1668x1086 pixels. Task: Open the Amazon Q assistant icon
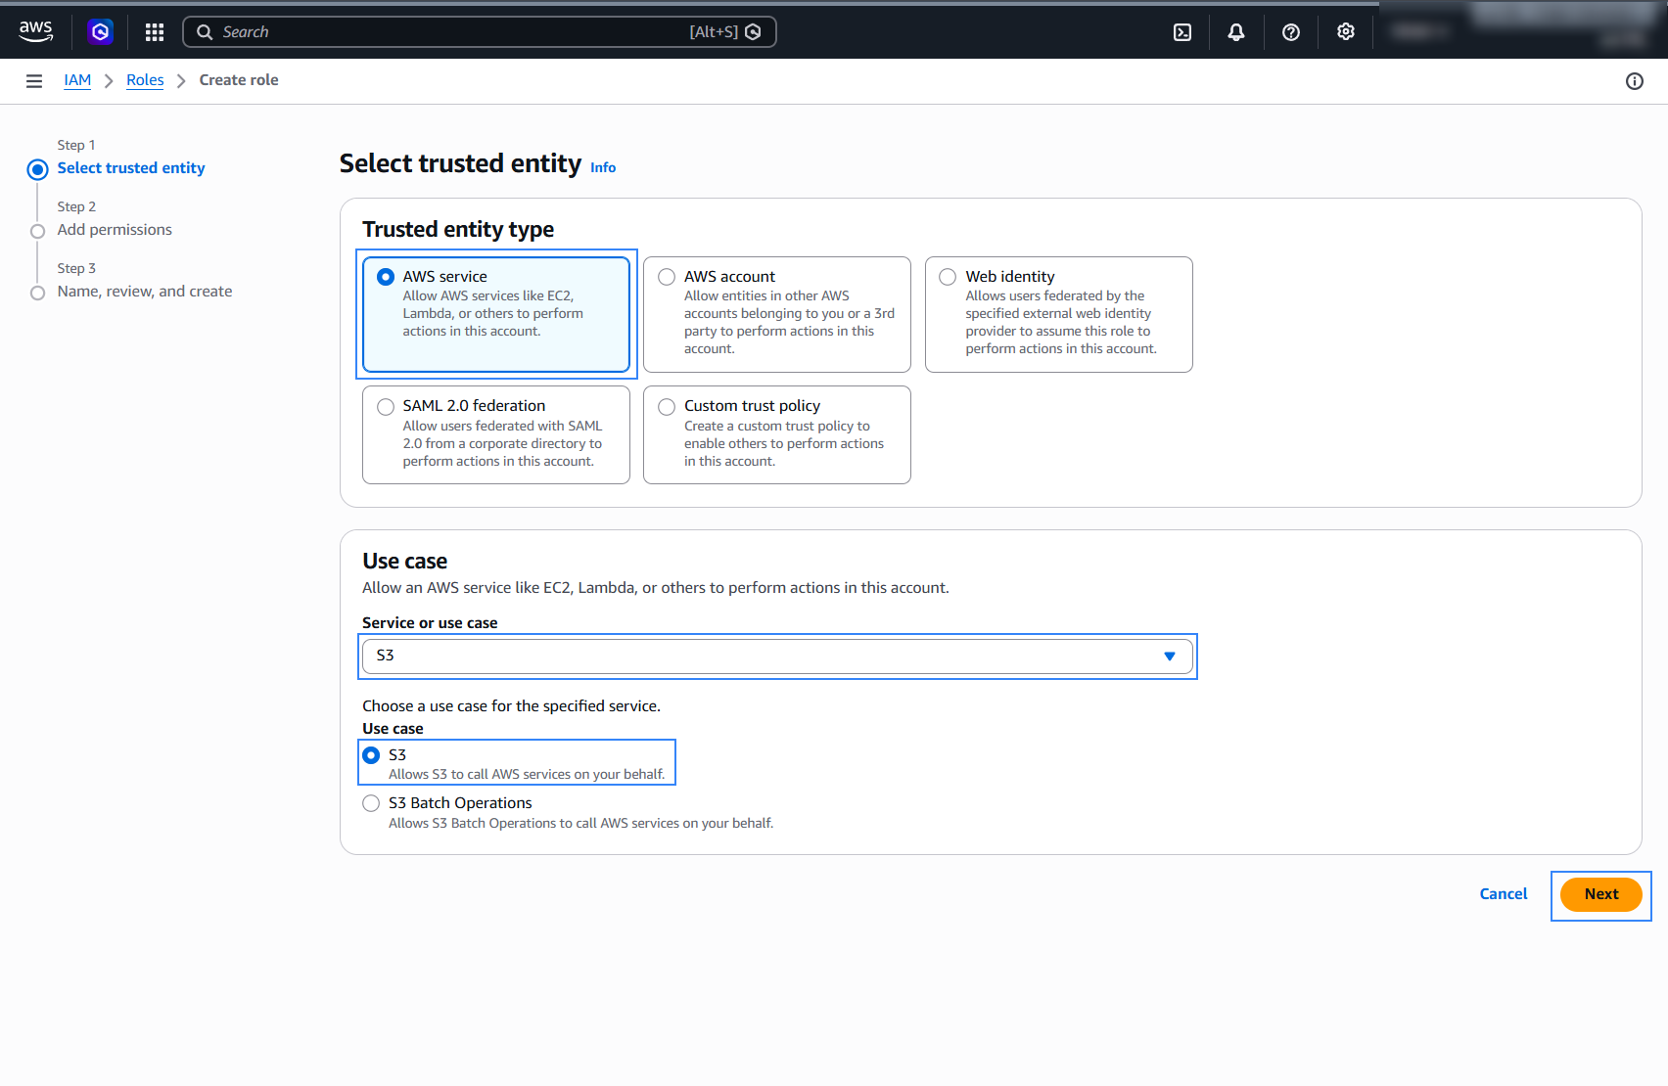click(x=100, y=32)
